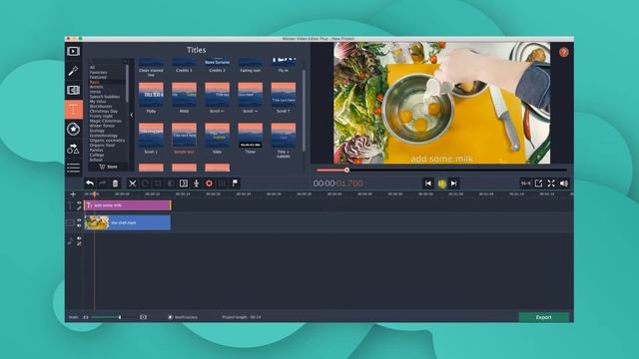
Task: Collapse the title categories panel arrow
Action: [x=131, y=116]
